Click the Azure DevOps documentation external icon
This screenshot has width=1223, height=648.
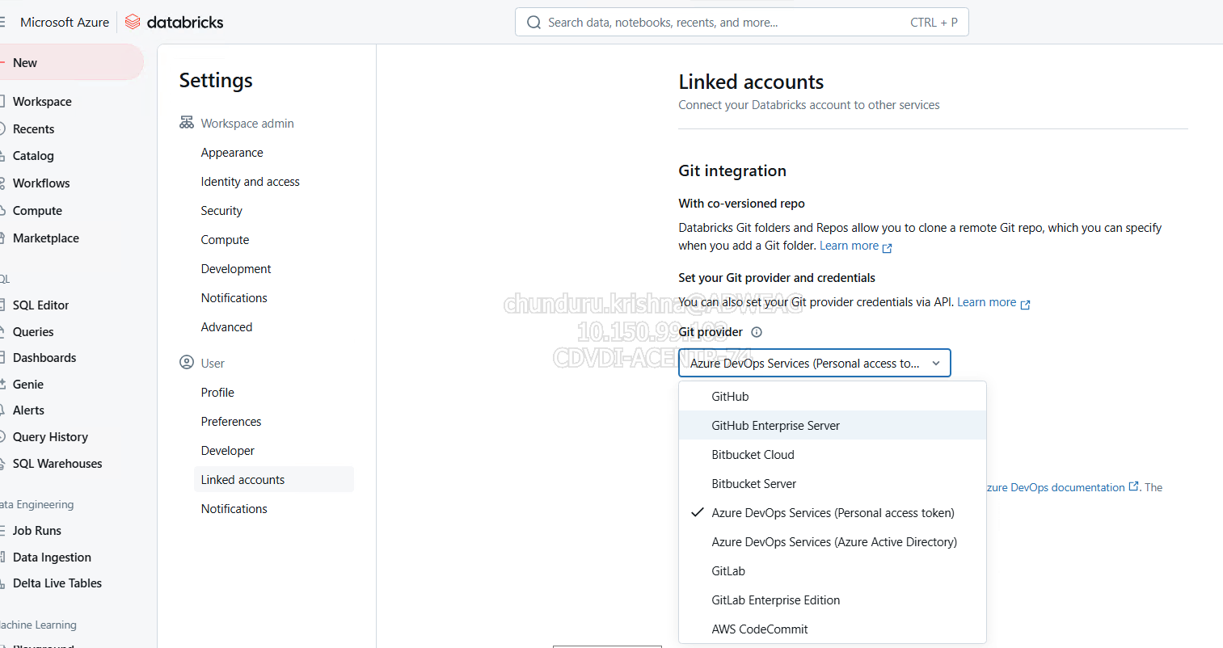tap(1133, 486)
